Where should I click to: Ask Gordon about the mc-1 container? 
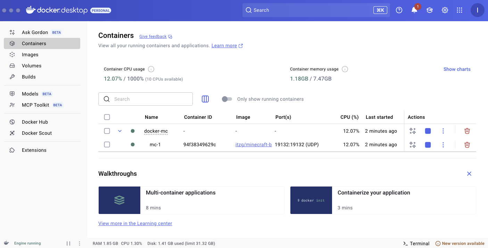point(413,145)
